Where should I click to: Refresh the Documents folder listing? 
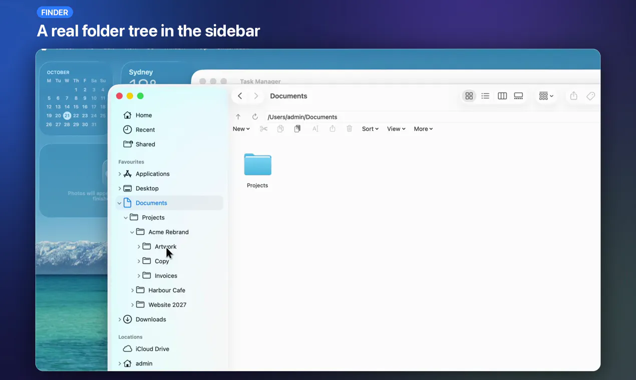click(255, 117)
